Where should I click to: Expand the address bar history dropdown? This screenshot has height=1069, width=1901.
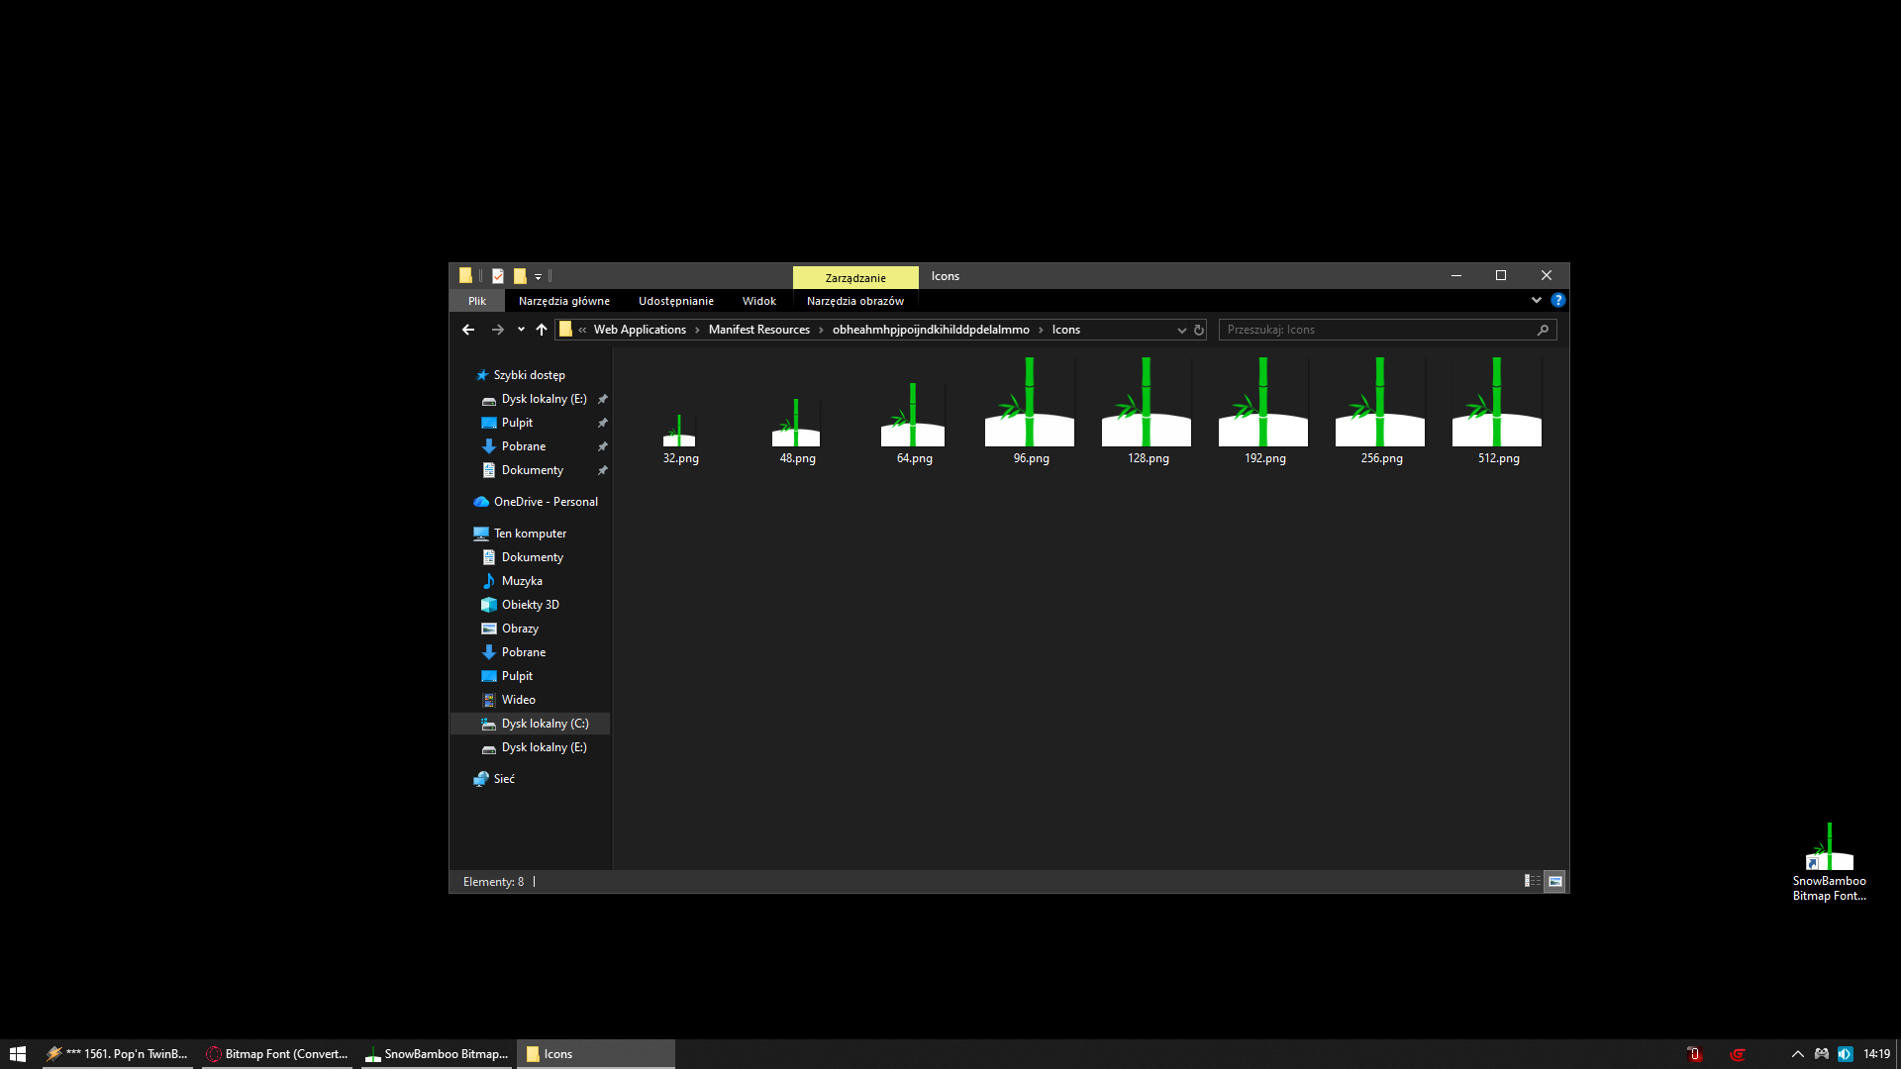(1181, 331)
